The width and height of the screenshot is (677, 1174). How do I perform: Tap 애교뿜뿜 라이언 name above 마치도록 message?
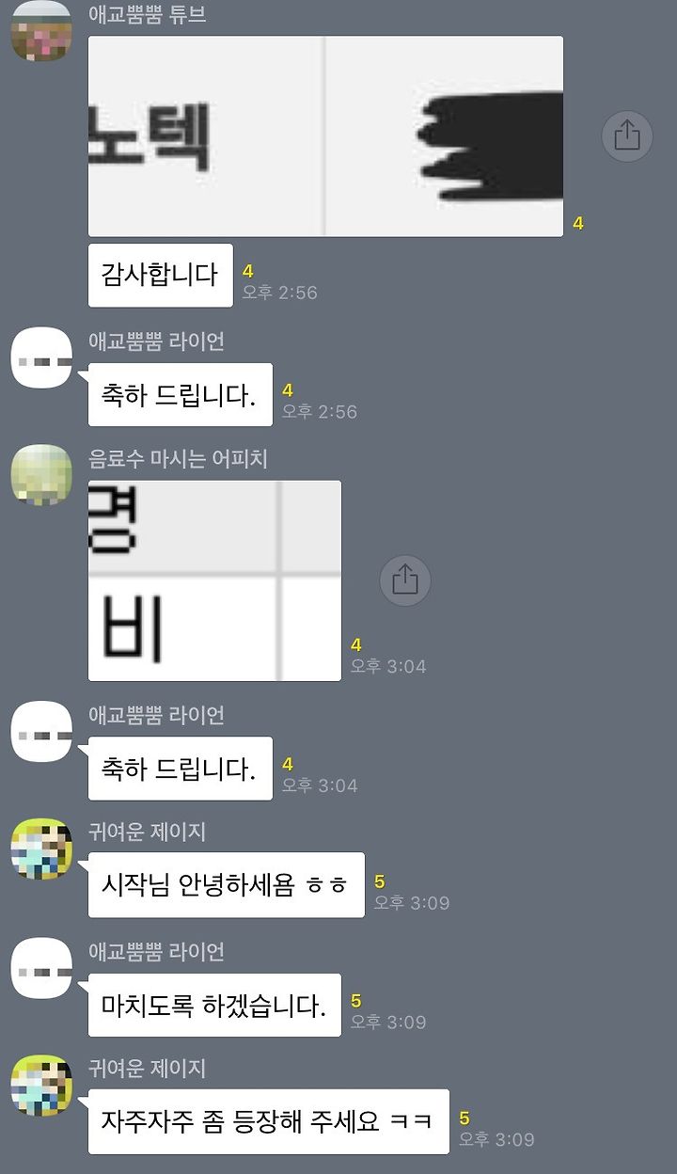(156, 951)
